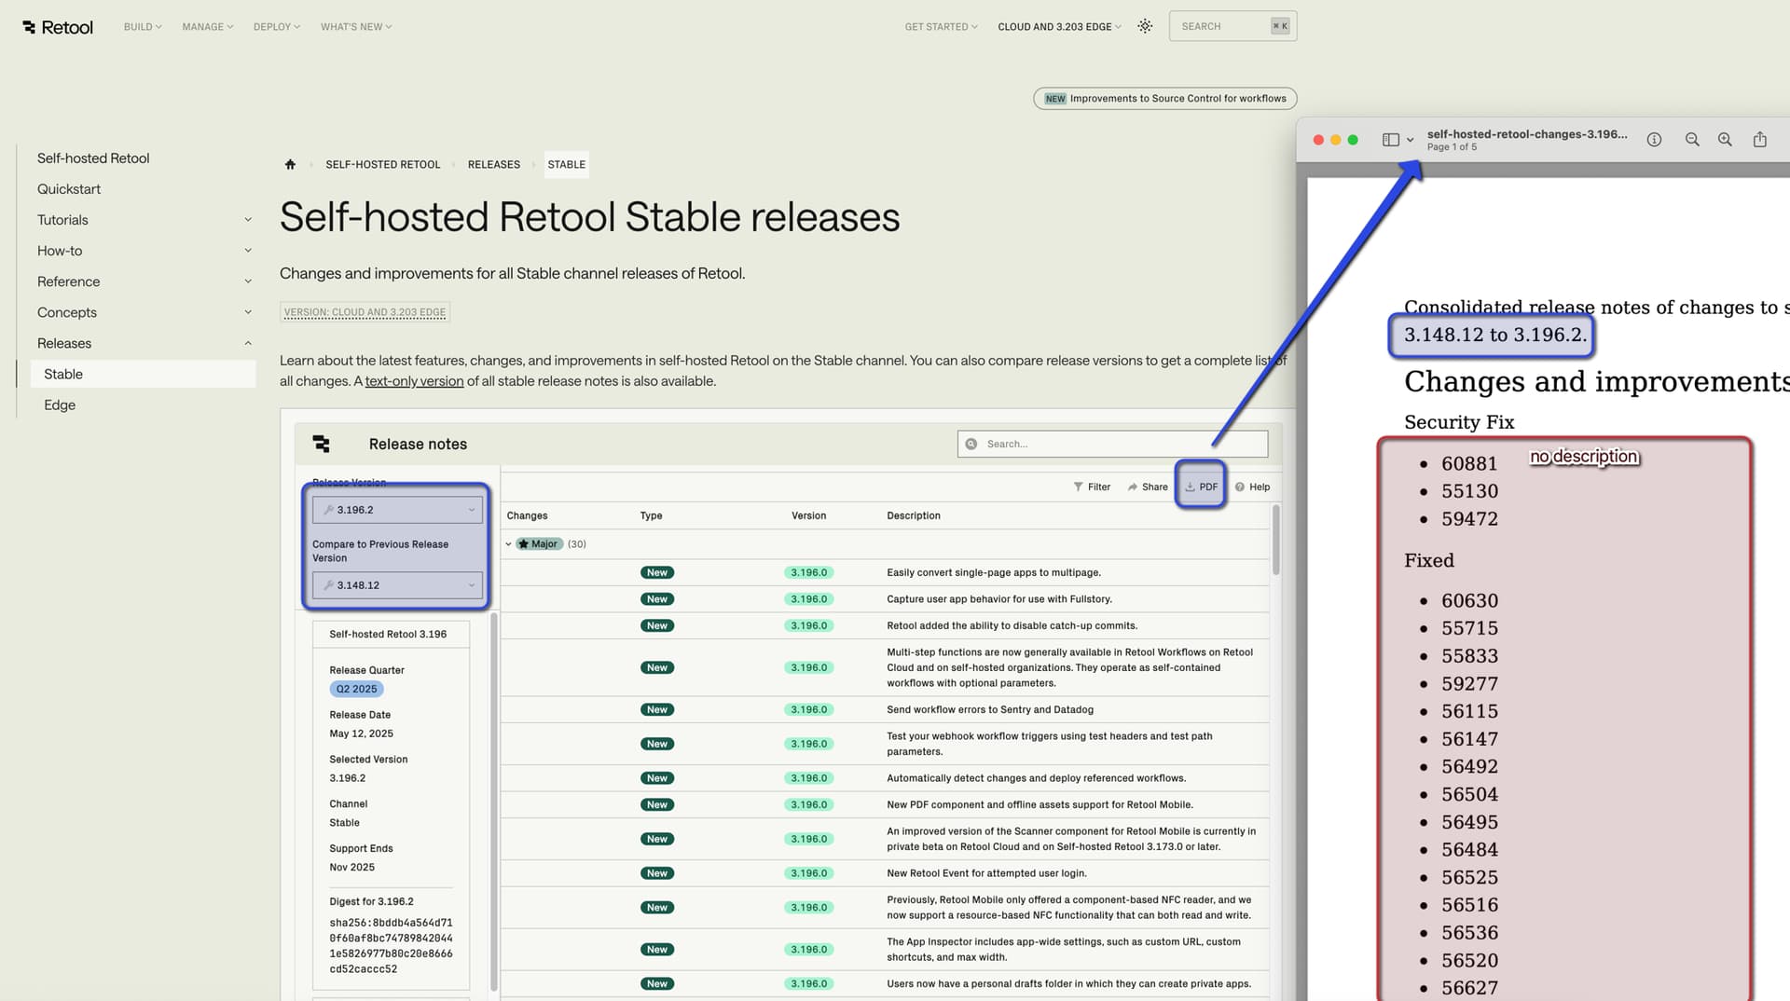Click 'May 12, 2025' release date
This screenshot has height=1001, width=1790.
pos(361,734)
